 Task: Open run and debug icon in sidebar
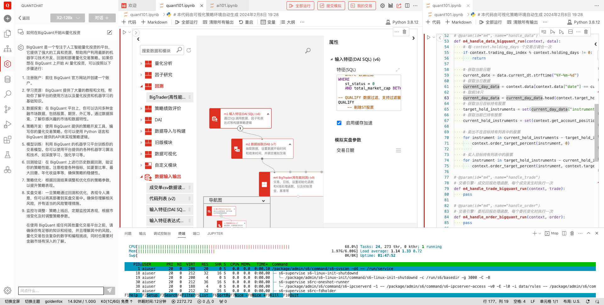click(8, 124)
